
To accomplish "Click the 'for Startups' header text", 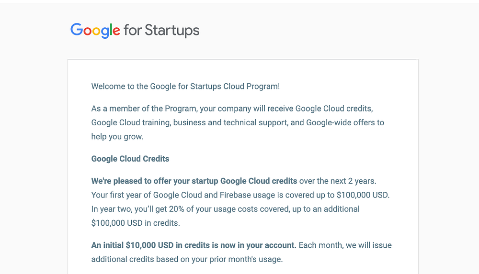I will click(x=161, y=30).
